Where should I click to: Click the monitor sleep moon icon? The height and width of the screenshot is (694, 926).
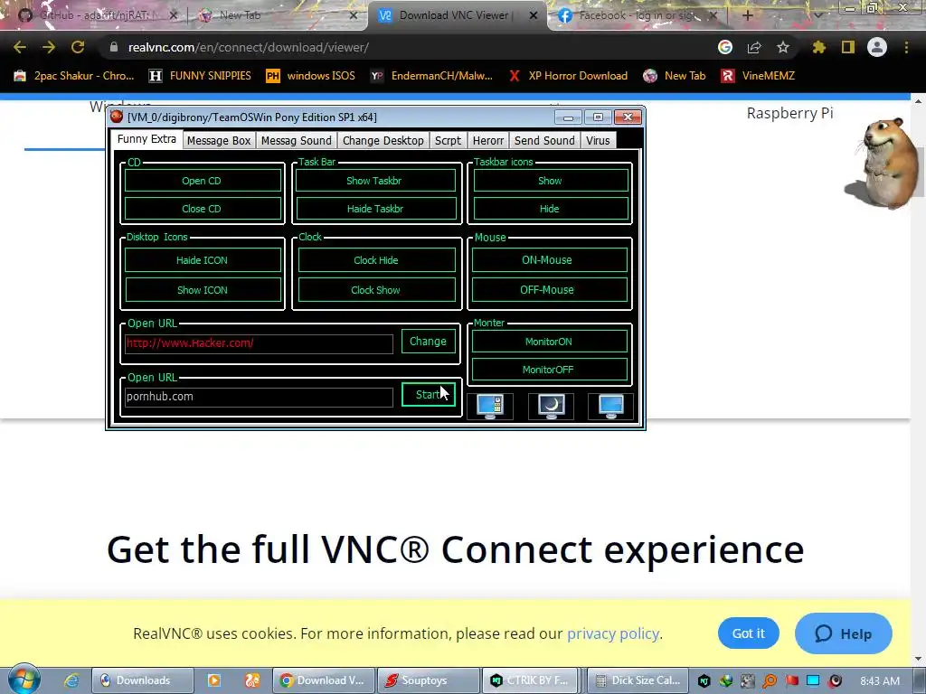click(x=551, y=406)
